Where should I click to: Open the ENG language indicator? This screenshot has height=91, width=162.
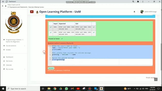point(147,89)
